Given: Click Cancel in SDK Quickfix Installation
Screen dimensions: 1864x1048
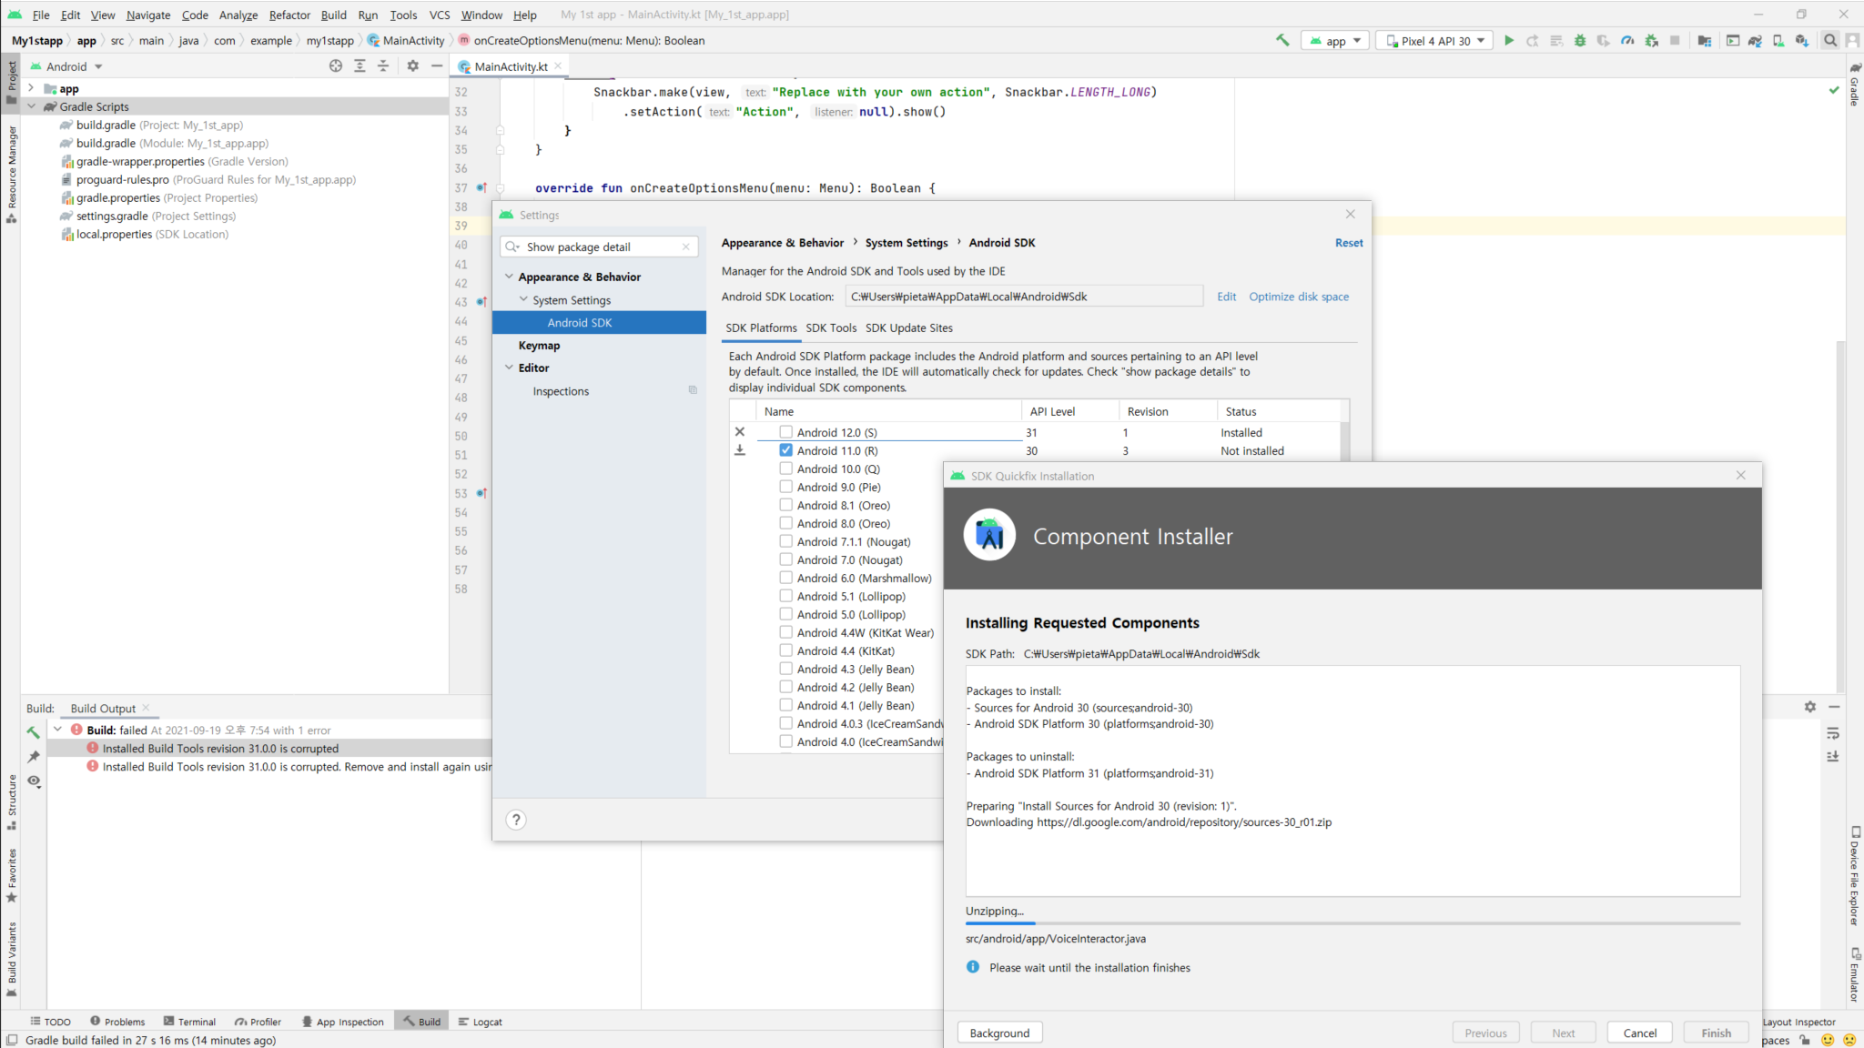Looking at the screenshot, I should click(1640, 1033).
